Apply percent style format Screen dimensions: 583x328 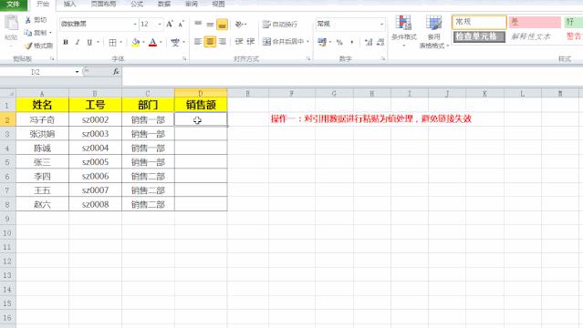[x=339, y=42]
